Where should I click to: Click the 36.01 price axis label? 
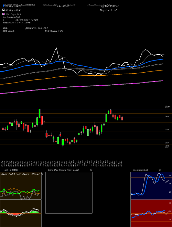168,116
